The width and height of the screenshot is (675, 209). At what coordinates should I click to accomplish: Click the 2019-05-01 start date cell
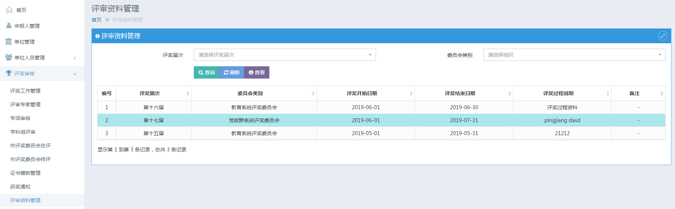(x=366, y=133)
